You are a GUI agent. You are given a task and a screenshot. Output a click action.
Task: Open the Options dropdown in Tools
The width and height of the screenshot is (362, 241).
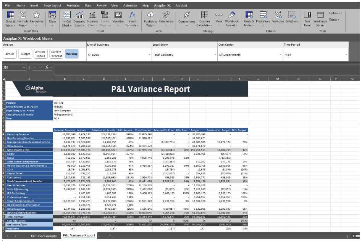click(335, 13)
